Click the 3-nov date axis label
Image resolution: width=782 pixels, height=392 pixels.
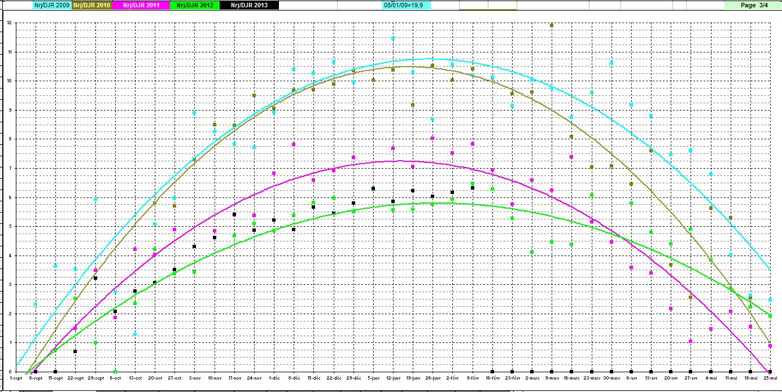[195, 377]
